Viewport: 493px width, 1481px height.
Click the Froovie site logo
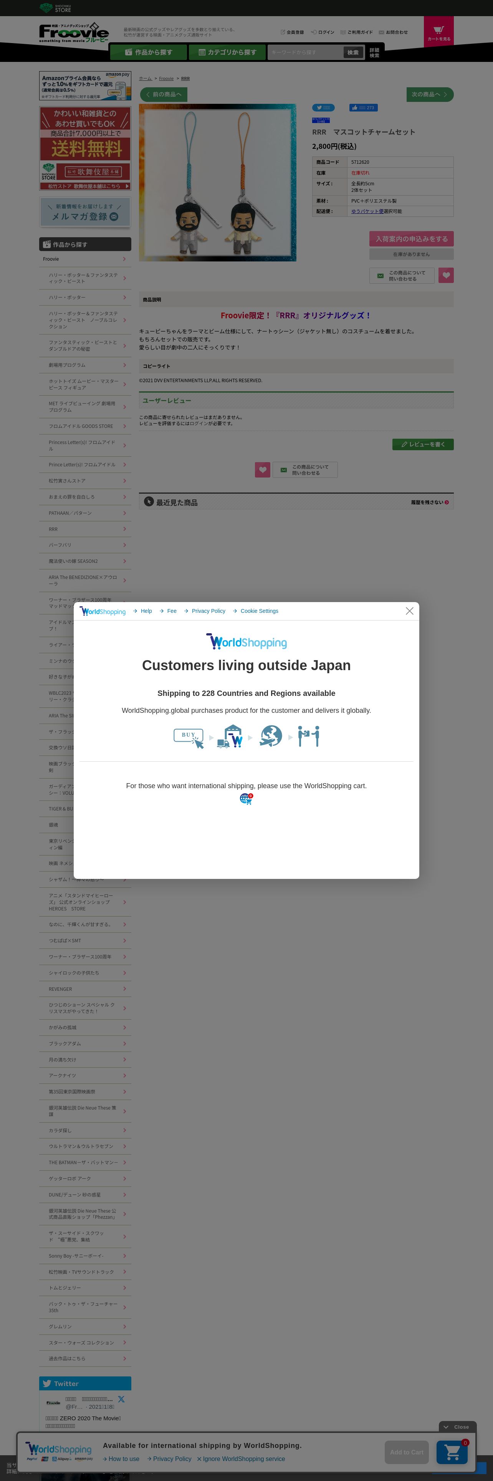point(73,33)
